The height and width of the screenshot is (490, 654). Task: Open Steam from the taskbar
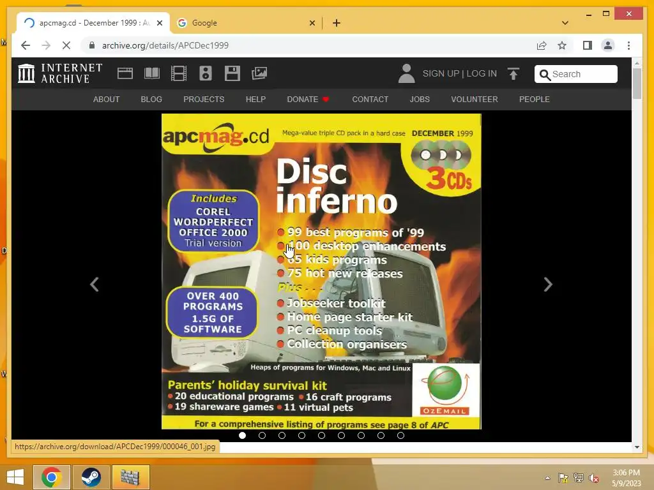click(x=91, y=477)
